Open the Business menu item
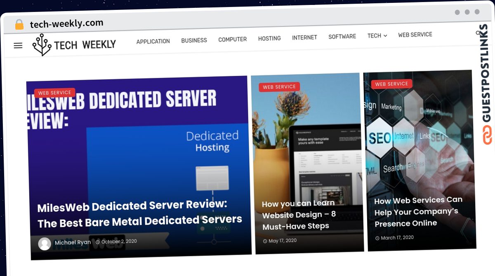Screen dimensions: 495x276 pos(194,40)
